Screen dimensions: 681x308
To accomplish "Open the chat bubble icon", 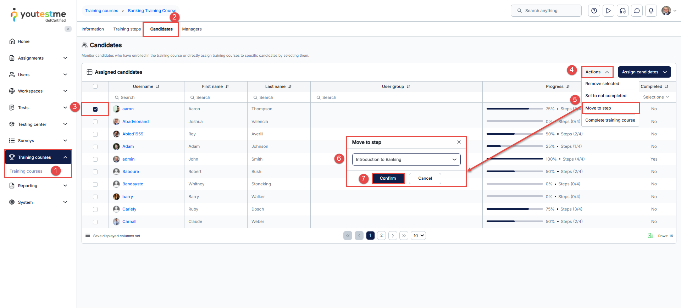I will [x=637, y=11].
